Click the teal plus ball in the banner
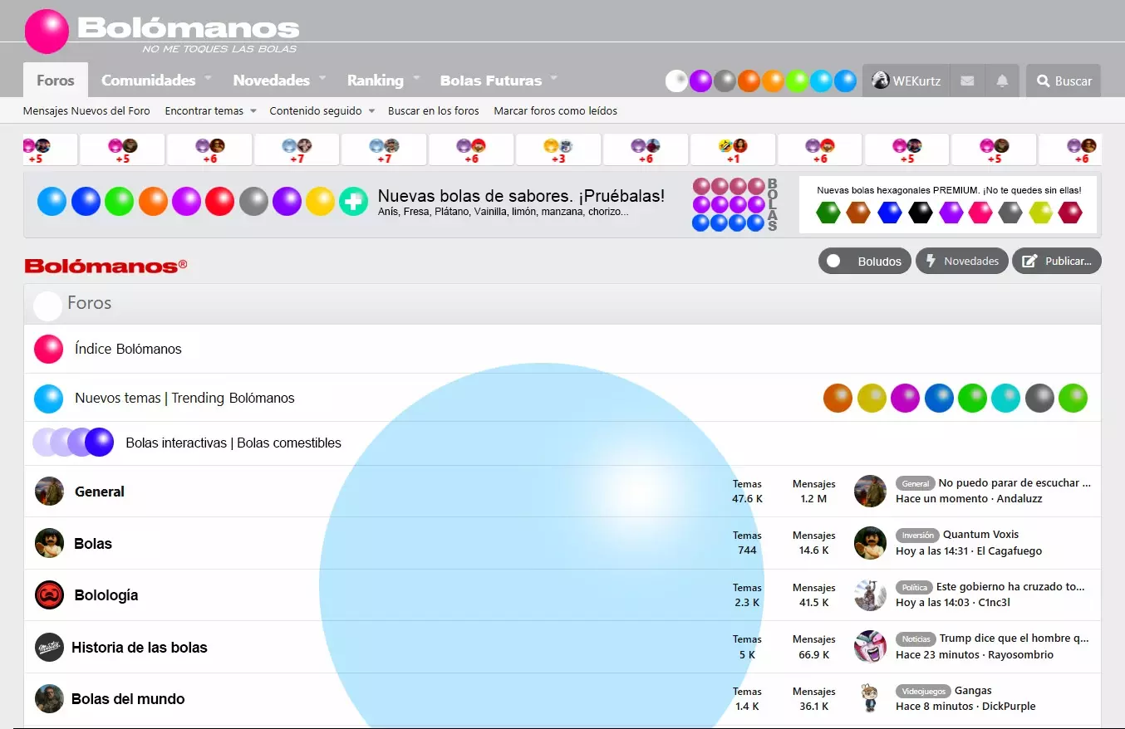 click(353, 201)
